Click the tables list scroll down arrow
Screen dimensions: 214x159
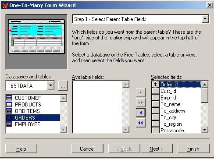pos(64,130)
